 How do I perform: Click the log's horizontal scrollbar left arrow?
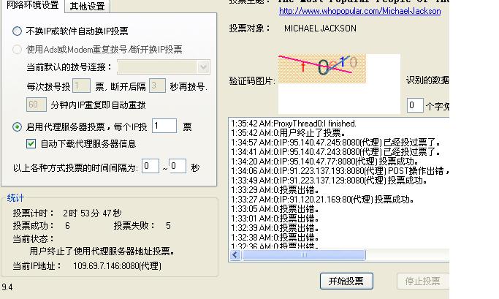[235, 256]
